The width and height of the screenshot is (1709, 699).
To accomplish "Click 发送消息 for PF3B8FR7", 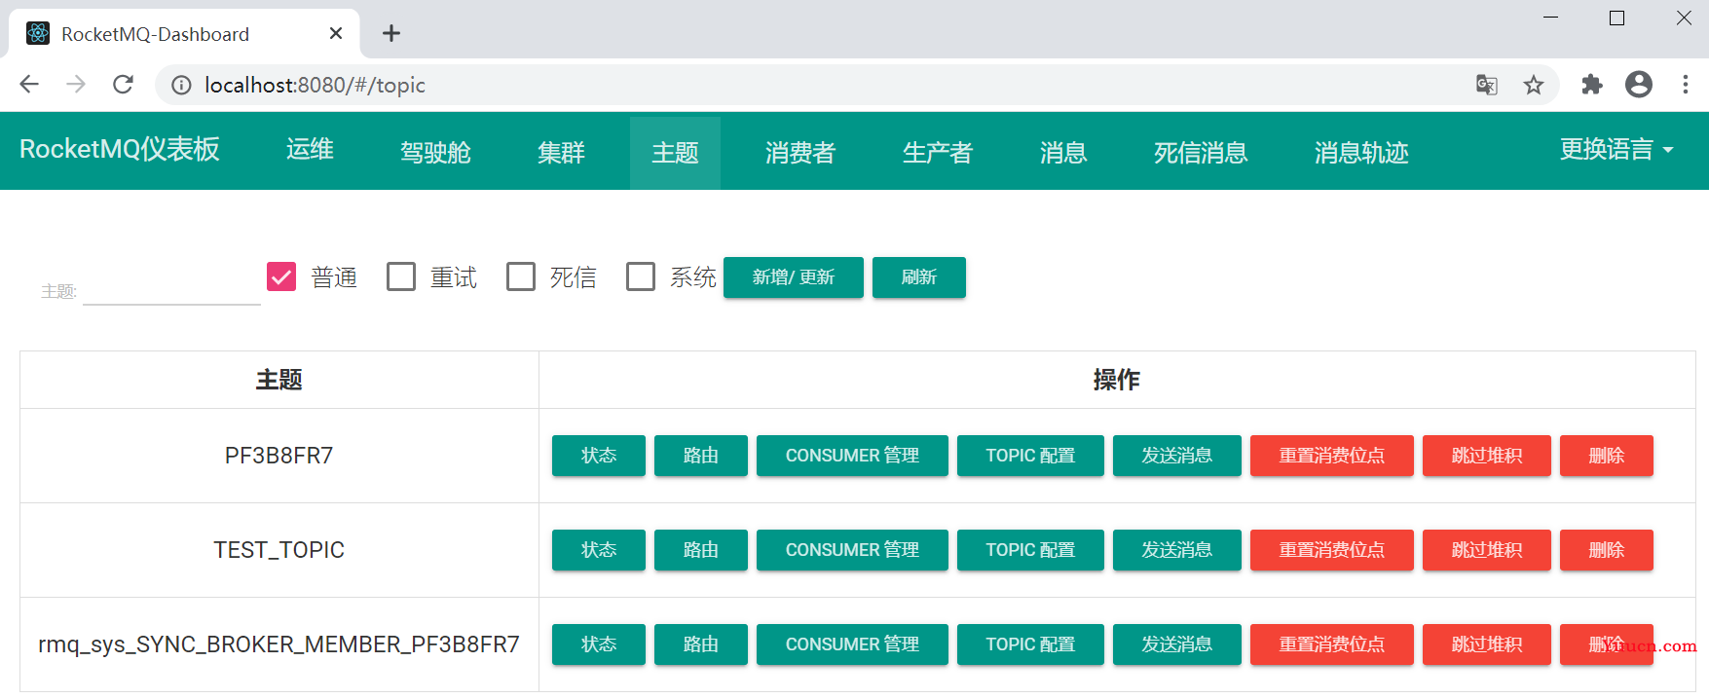I will pyautogui.click(x=1177, y=456).
